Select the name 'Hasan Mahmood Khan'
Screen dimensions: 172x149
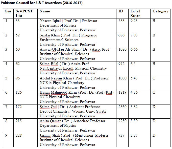click(58, 92)
